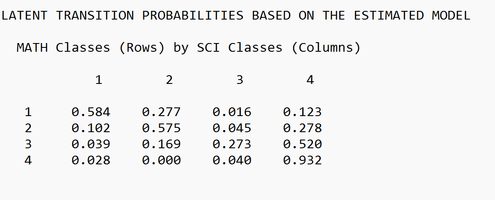Viewport: 495px width, 200px height.
Task: Click row label 2
Action: click(x=28, y=128)
